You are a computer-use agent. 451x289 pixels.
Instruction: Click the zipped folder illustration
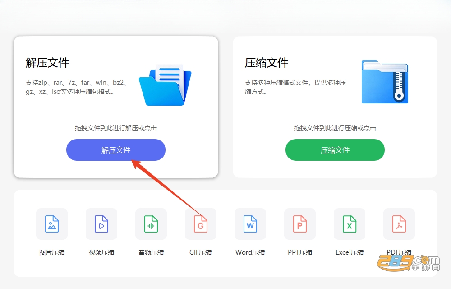(385, 82)
